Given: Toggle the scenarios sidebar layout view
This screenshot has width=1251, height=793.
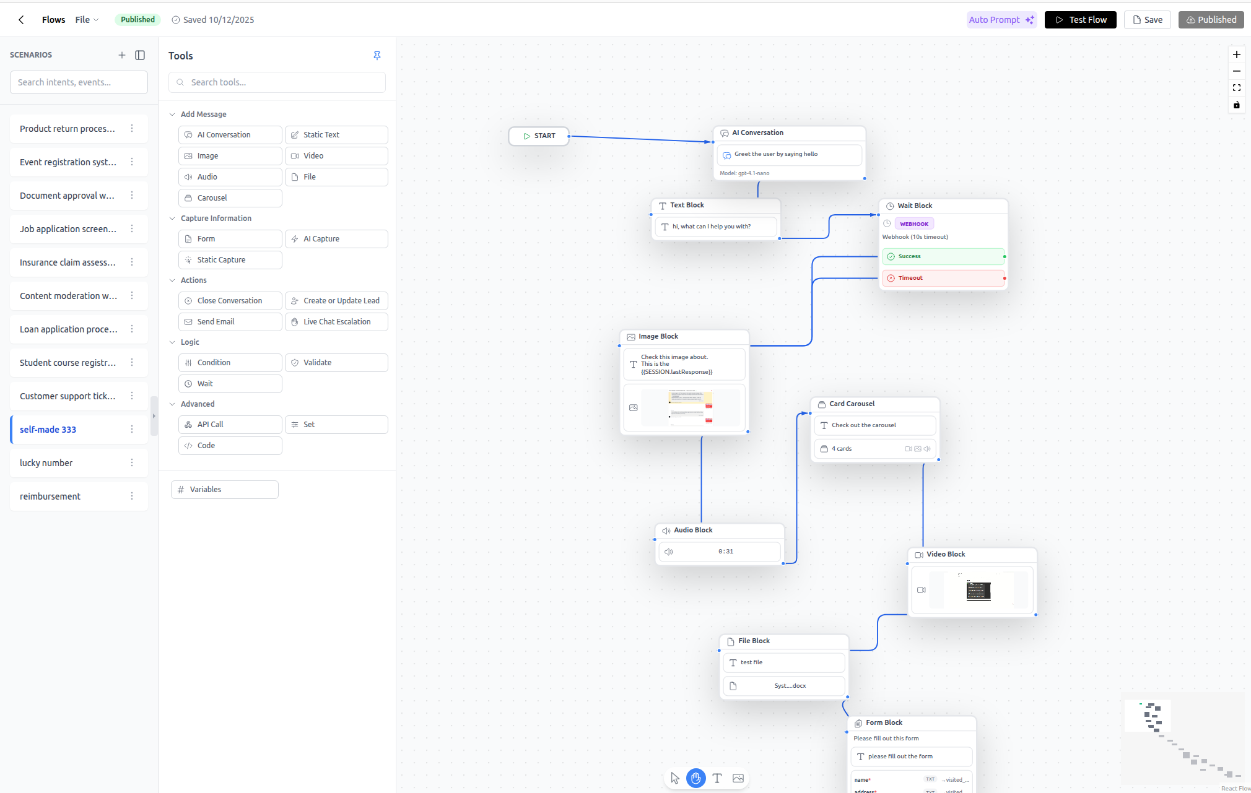Looking at the screenshot, I should pos(140,55).
